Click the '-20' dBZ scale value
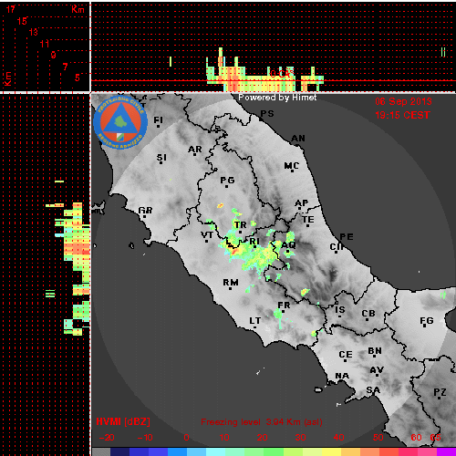This screenshot has width=456, height=456. pos(107,438)
